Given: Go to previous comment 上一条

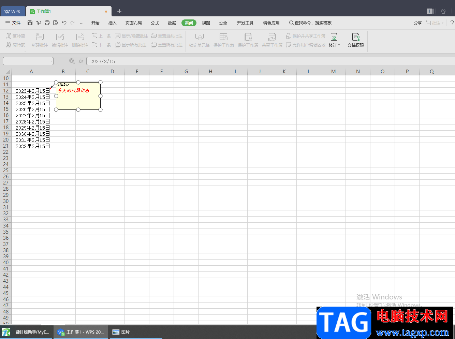Looking at the screenshot, I should point(101,36).
